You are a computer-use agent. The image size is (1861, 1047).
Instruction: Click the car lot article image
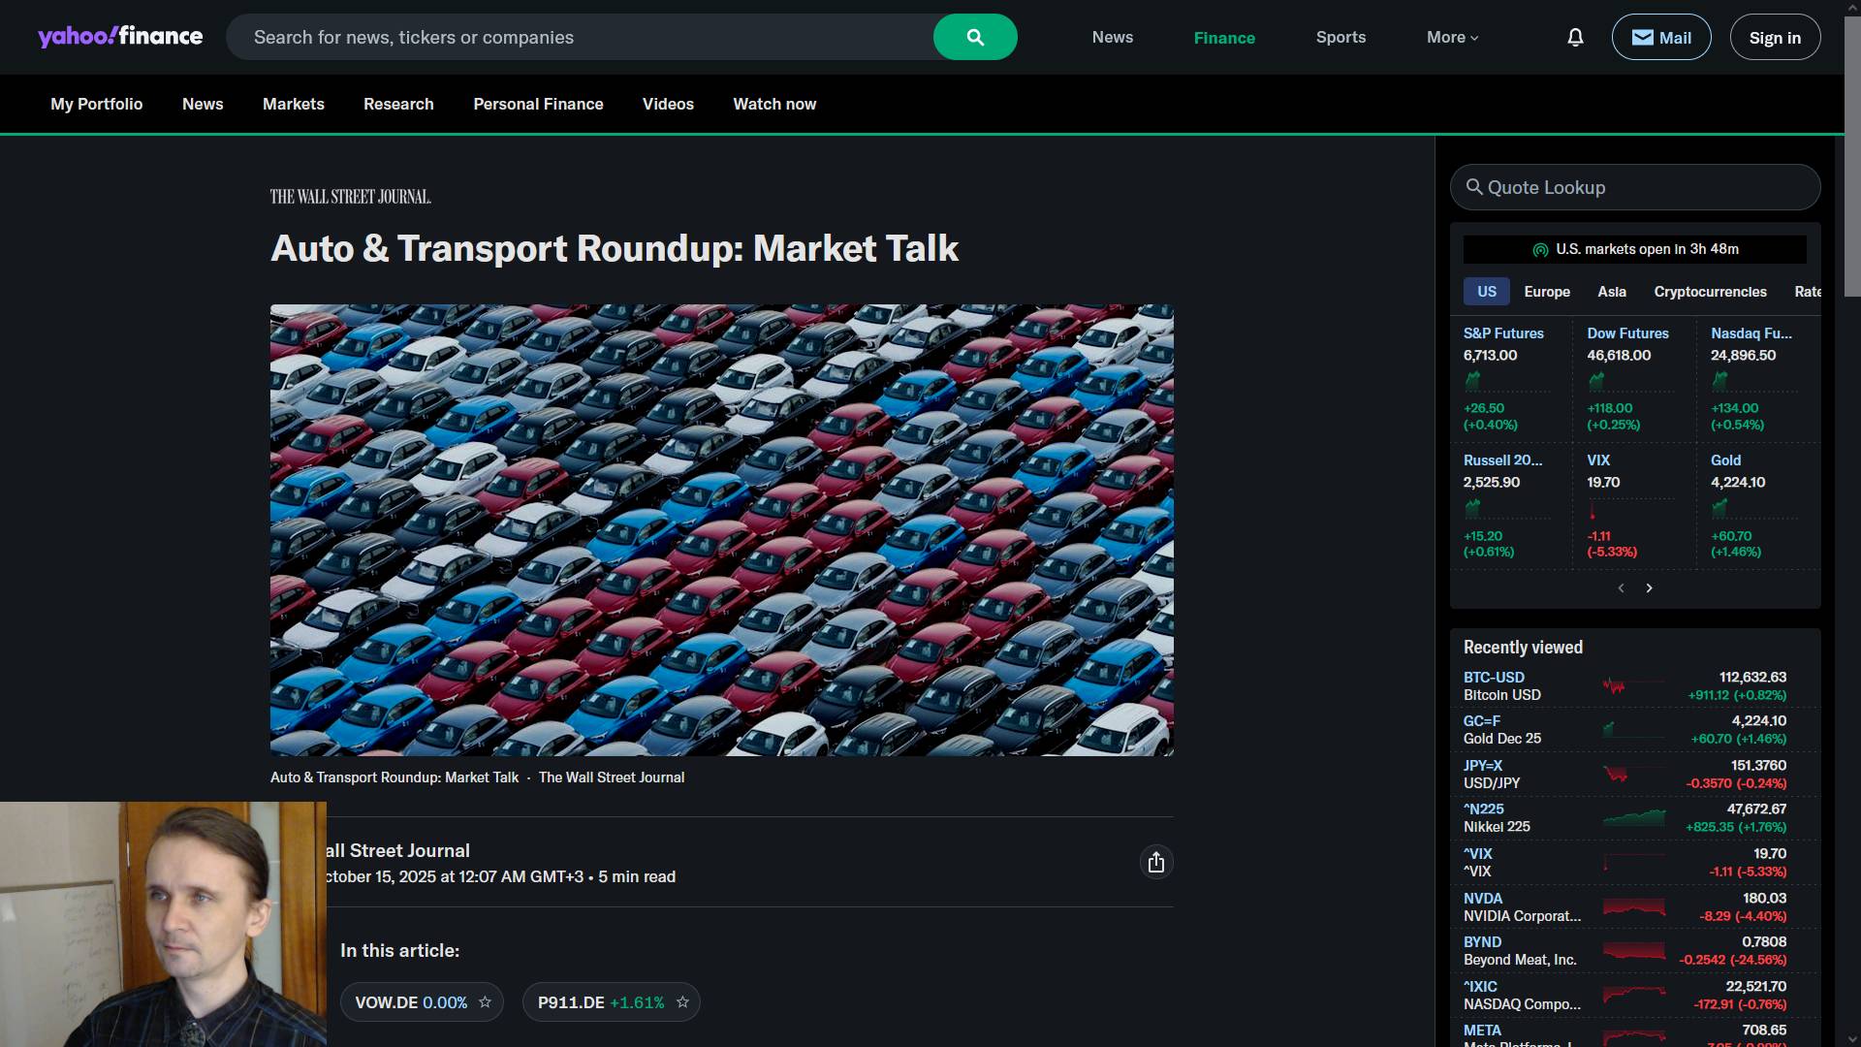tap(721, 530)
